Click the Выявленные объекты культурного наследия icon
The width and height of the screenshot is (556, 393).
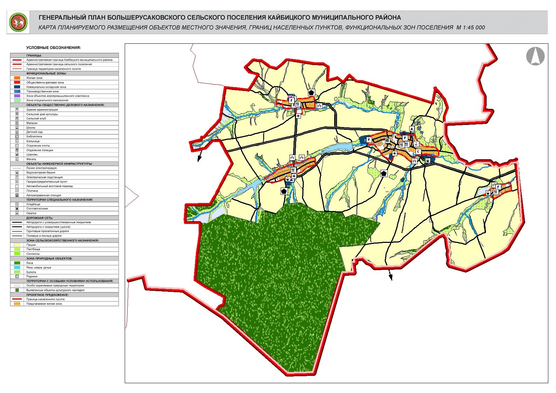tap(17, 290)
